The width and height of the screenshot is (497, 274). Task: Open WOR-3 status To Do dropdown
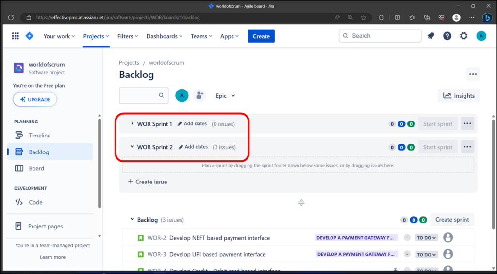point(427,255)
